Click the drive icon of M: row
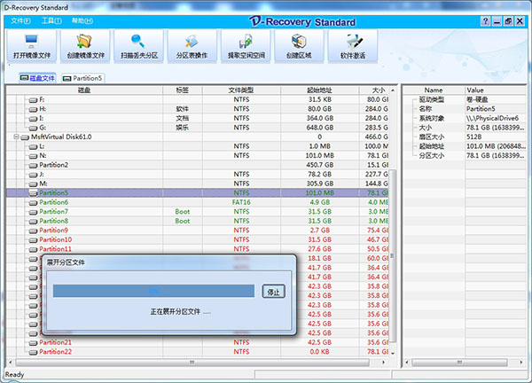 [33, 184]
